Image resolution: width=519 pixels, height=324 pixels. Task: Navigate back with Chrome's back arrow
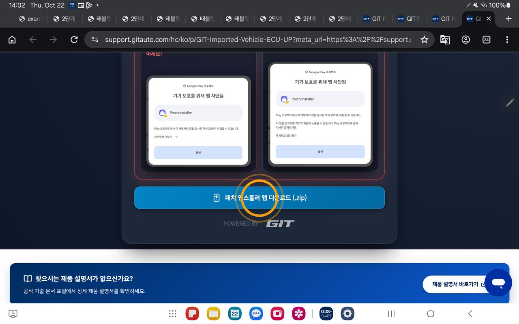click(x=33, y=40)
